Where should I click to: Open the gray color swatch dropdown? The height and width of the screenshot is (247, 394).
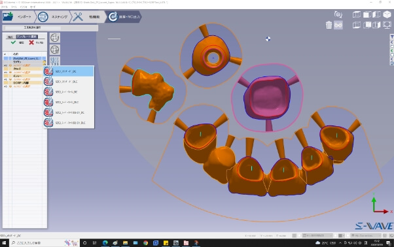coord(342,235)
